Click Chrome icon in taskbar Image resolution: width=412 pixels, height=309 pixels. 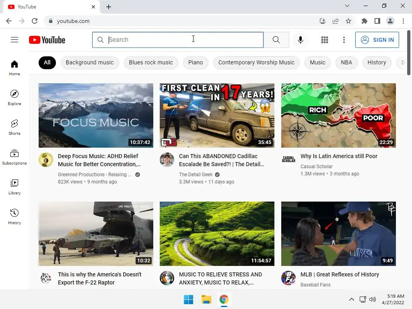pyautogui.click(x=224, y=299)
